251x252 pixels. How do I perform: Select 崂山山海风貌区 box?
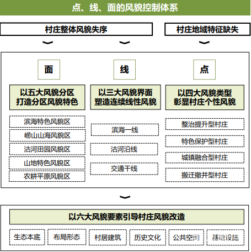(47, 135)
